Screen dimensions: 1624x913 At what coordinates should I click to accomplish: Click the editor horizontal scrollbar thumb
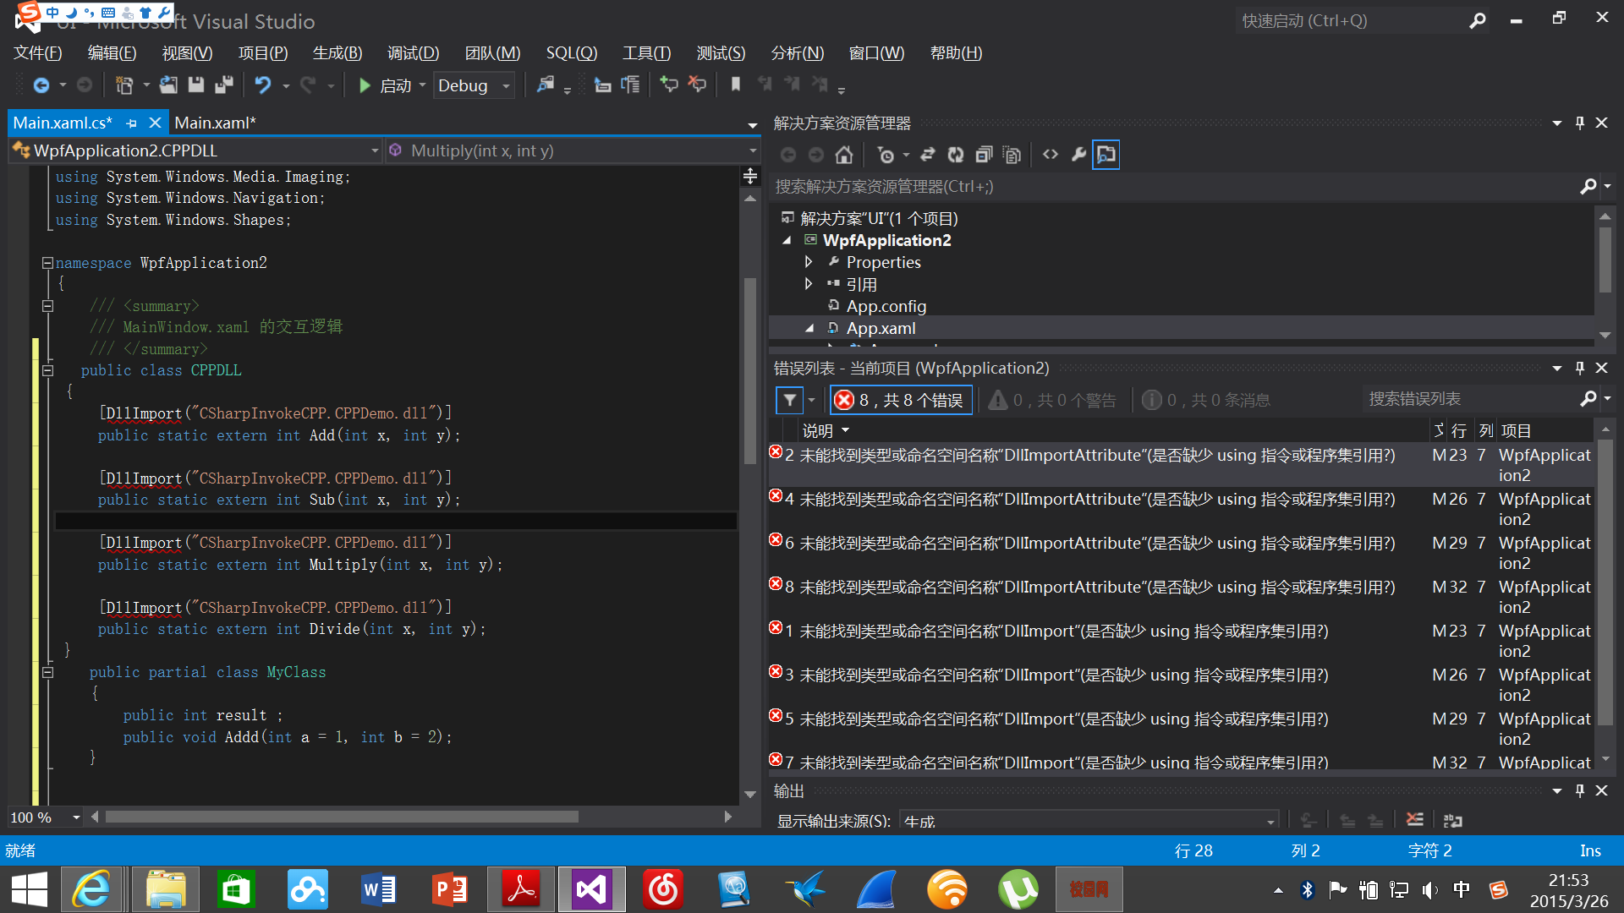click(342, 817)
